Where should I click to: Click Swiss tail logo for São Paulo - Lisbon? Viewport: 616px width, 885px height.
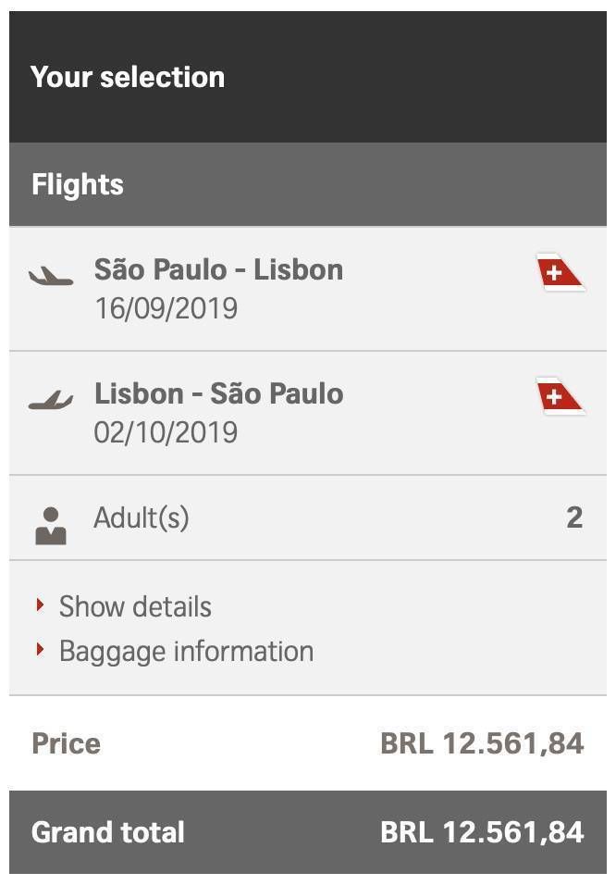(x=561, y=273)
